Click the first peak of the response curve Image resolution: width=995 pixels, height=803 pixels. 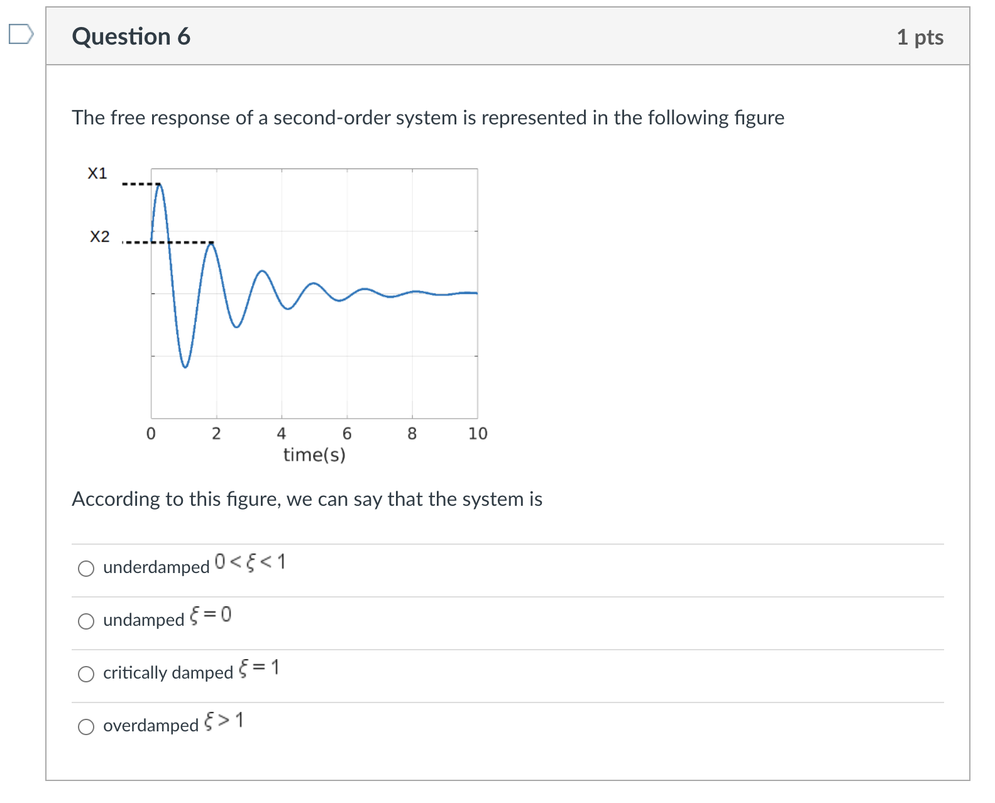158,184
